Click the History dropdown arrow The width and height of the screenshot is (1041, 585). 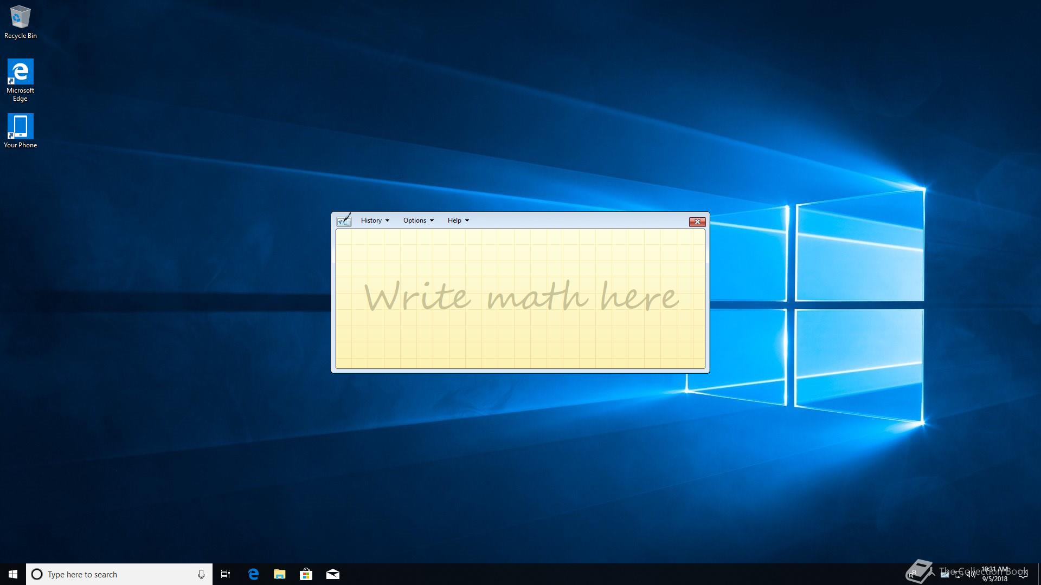[387, 220]
